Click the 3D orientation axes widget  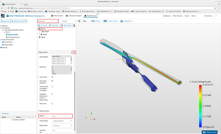91,116
